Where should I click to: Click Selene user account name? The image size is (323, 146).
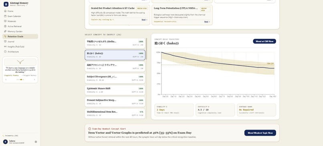pyautogui.click(x=12, y=141)
